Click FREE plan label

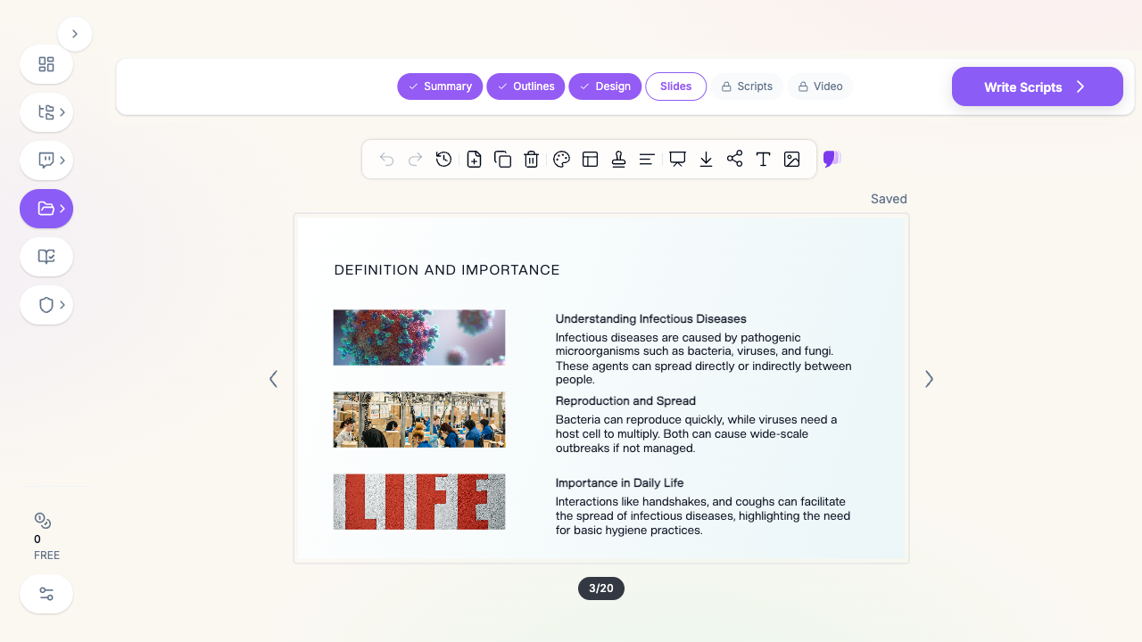[x=47, y=556]
